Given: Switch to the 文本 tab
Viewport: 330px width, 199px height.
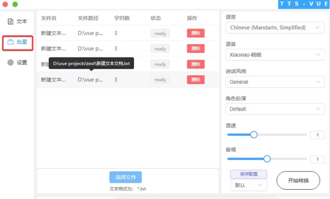Looking at the screenshot, I should [18, 22].
